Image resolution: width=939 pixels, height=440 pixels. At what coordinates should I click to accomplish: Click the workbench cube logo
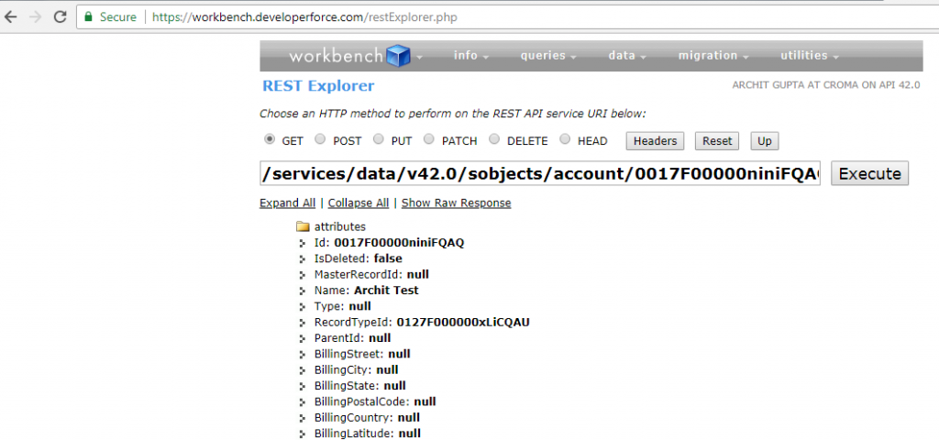(398, 56)
